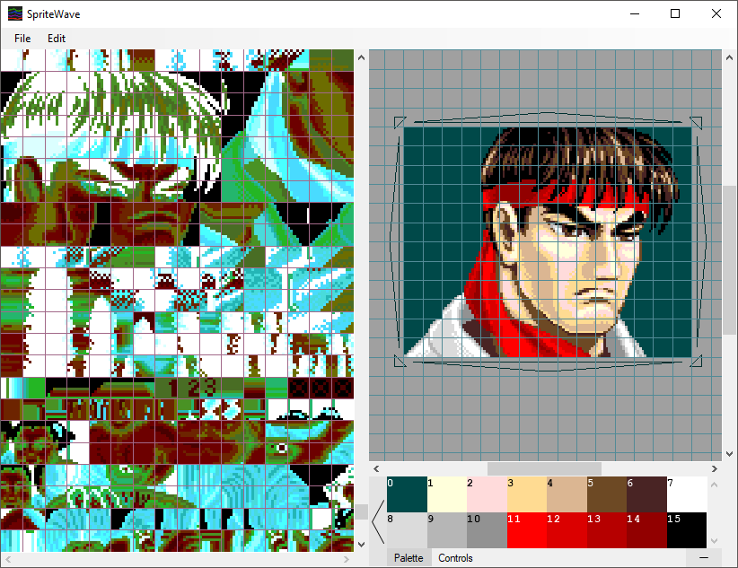This screenshot has height=568, width=738.
Task: Click tile sheet horizontal scroll right arrow
Action: point(347,560)
